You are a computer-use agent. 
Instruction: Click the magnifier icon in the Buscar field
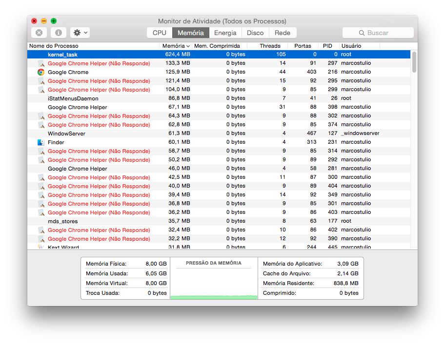(362, 33)
